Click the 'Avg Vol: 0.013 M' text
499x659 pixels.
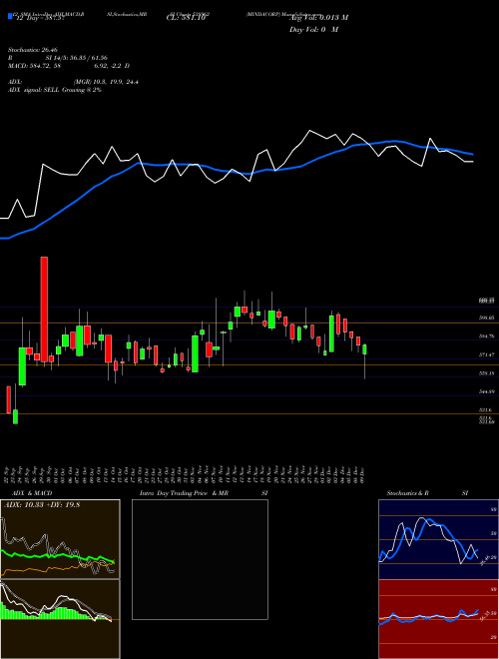pyautogui.click(x=318, y=18)
